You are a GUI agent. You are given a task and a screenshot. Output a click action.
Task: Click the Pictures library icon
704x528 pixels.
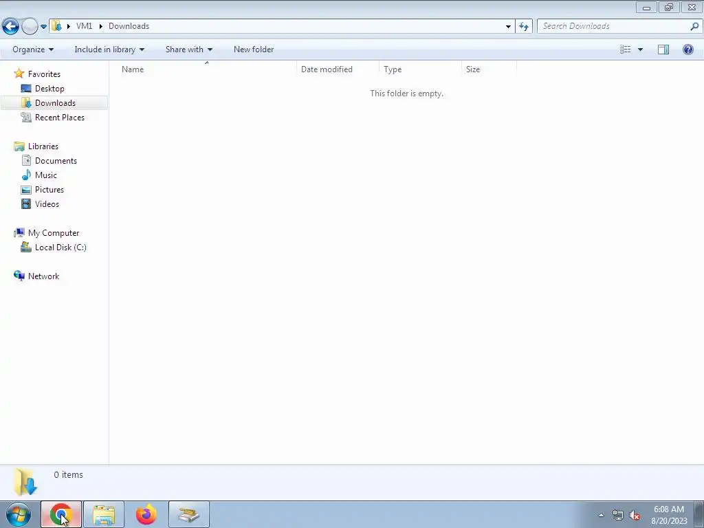[26, 190]
